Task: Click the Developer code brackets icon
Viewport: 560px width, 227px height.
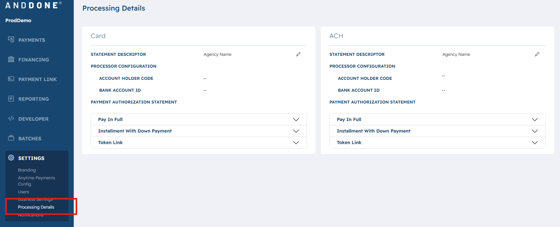Action: [11, 119]
